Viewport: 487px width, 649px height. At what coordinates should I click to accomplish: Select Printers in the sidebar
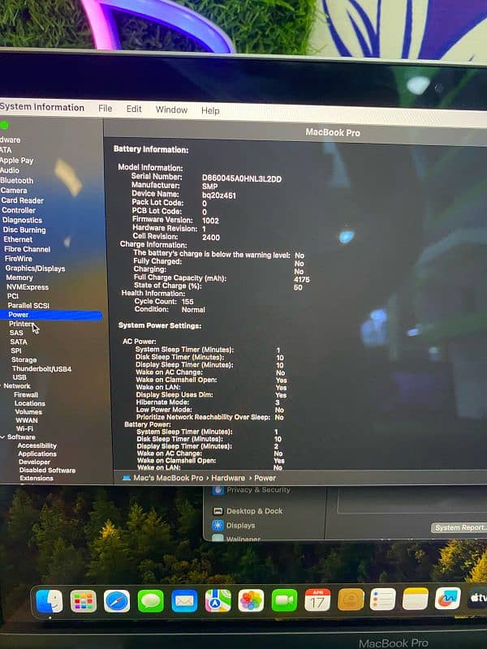click(21, 324)
